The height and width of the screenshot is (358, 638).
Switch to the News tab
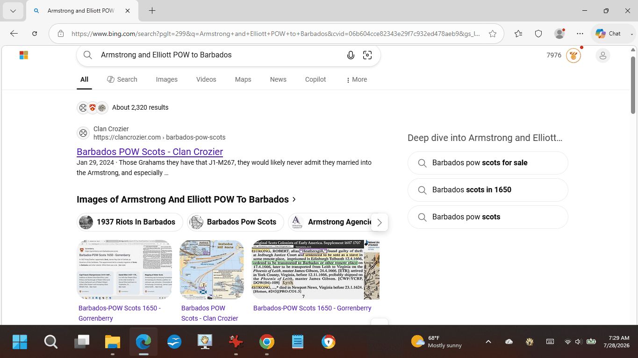coord(278,79)
